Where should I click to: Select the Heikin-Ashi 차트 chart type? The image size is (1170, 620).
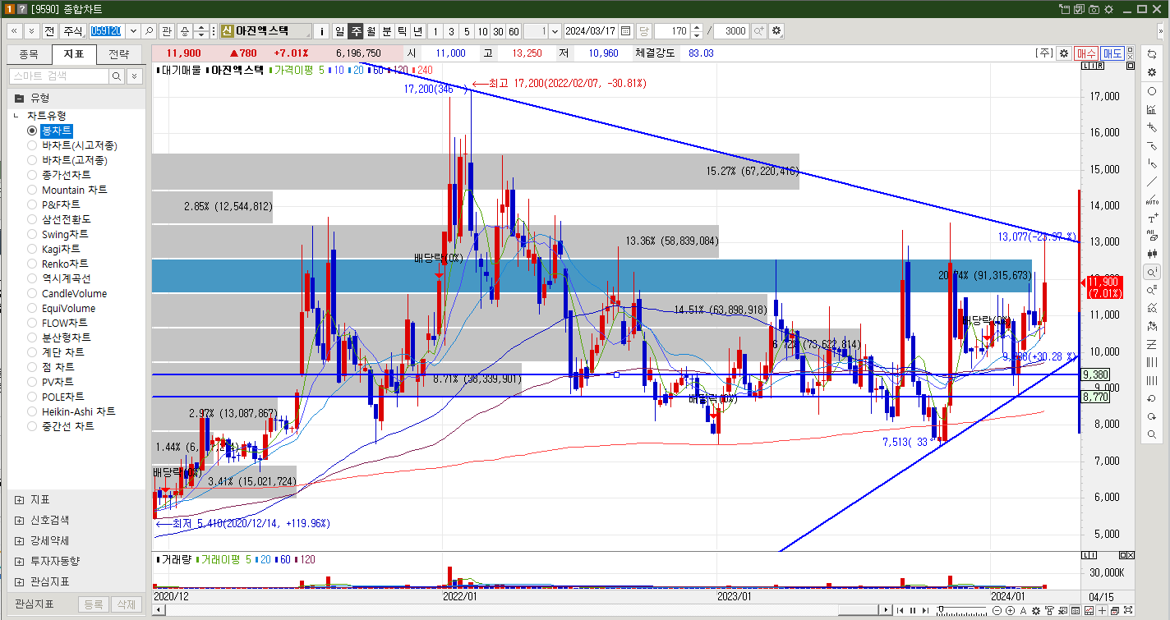78,411
